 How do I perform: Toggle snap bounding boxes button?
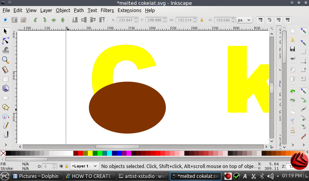304,43
